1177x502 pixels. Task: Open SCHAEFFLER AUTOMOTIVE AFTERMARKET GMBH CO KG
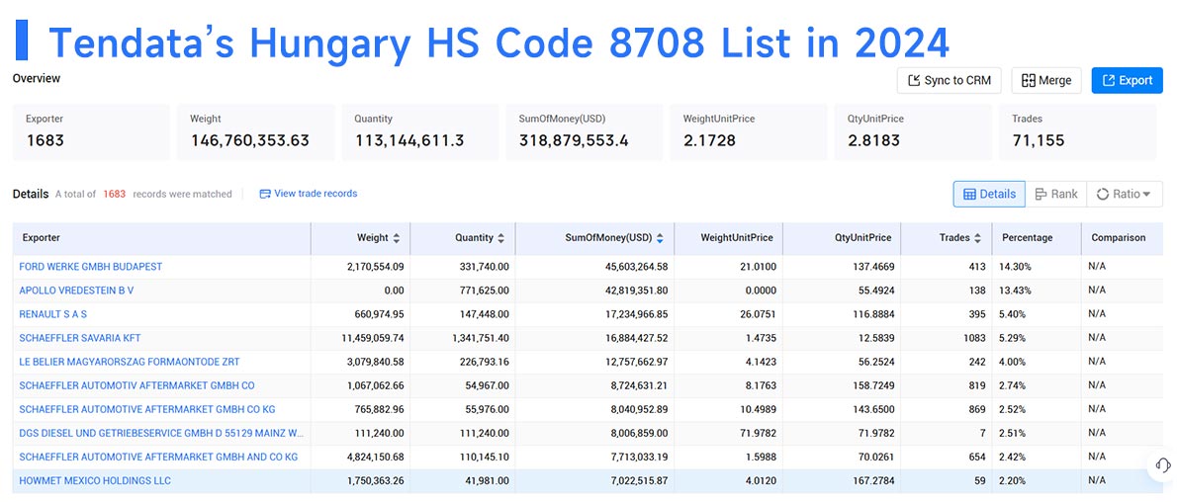tap(147, 410)
